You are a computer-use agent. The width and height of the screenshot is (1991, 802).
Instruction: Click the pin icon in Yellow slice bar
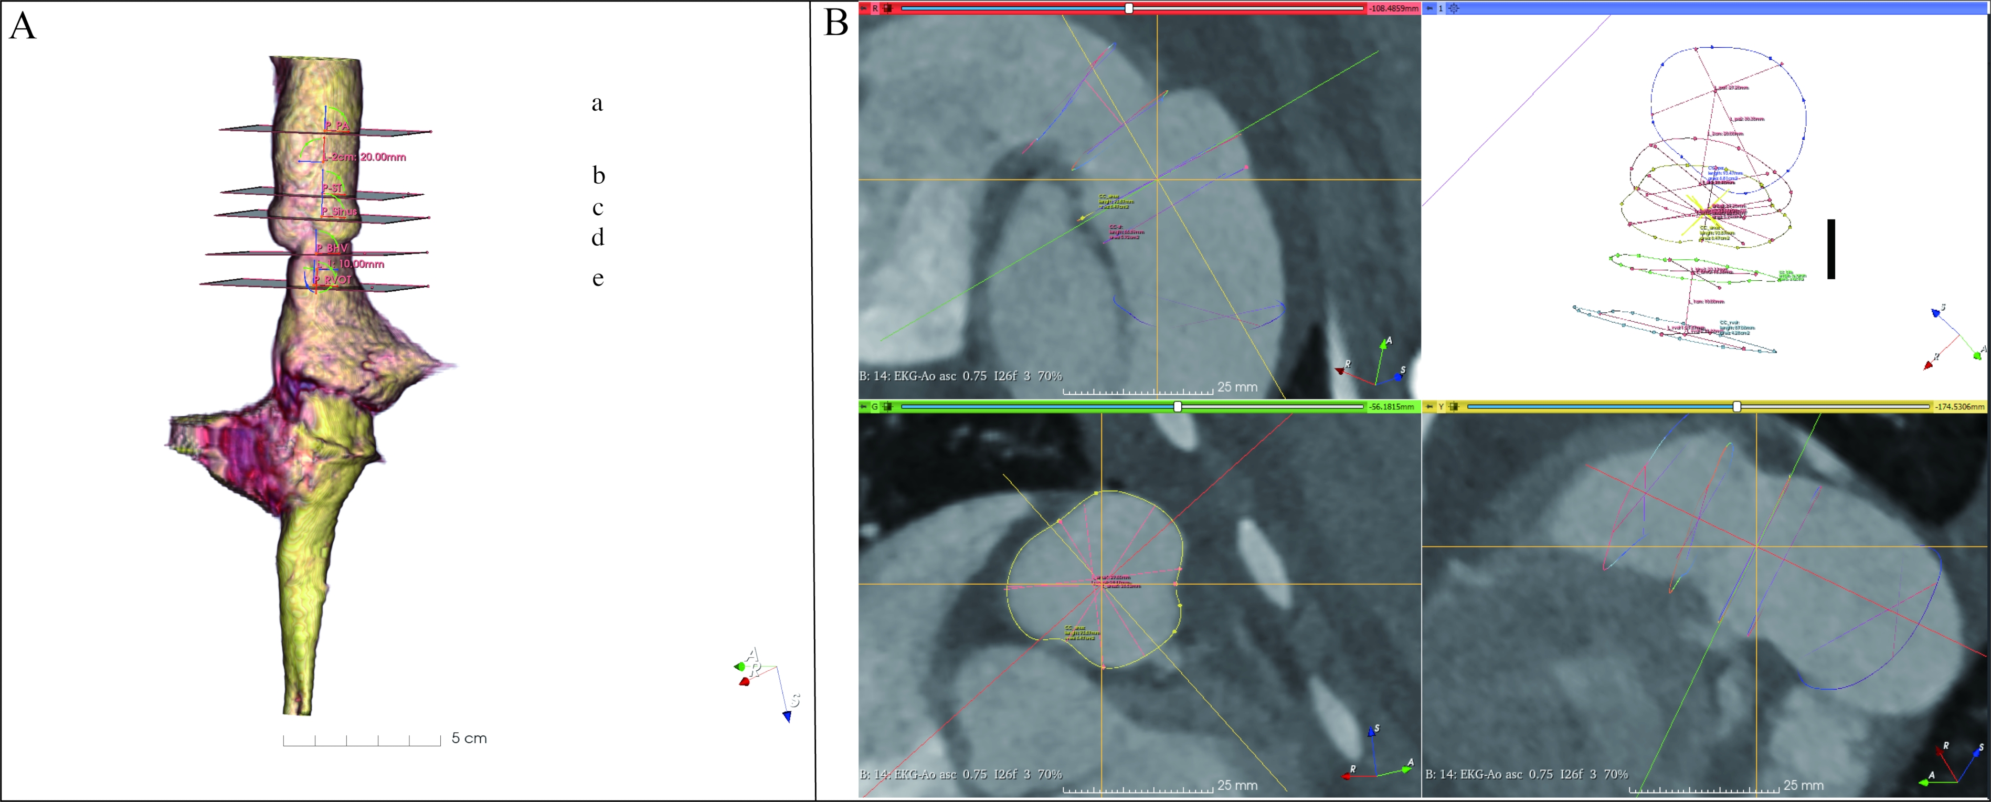[x=1430, y=407]
